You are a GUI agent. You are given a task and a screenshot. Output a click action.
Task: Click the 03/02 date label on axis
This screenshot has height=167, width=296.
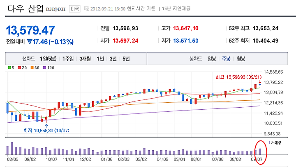point(141,159)
